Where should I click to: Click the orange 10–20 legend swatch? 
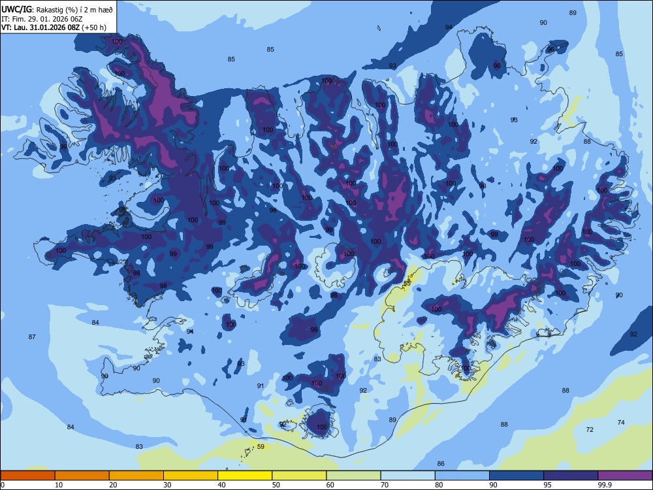82,476
